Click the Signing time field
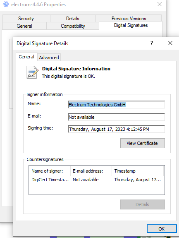This screenshot has height=238, width=179. 116,129
